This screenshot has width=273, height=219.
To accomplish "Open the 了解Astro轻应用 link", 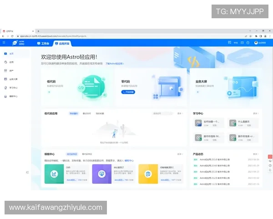I will click(115, 63).
